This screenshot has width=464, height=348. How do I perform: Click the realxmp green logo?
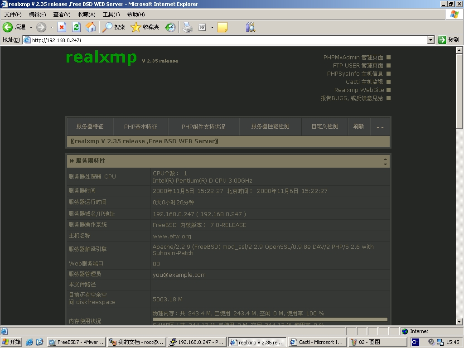point(101,57)
